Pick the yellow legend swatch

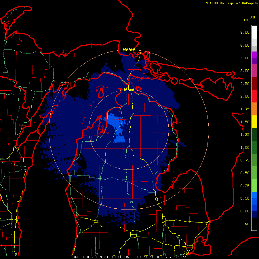pyautogui.click(x=254, y=122)
